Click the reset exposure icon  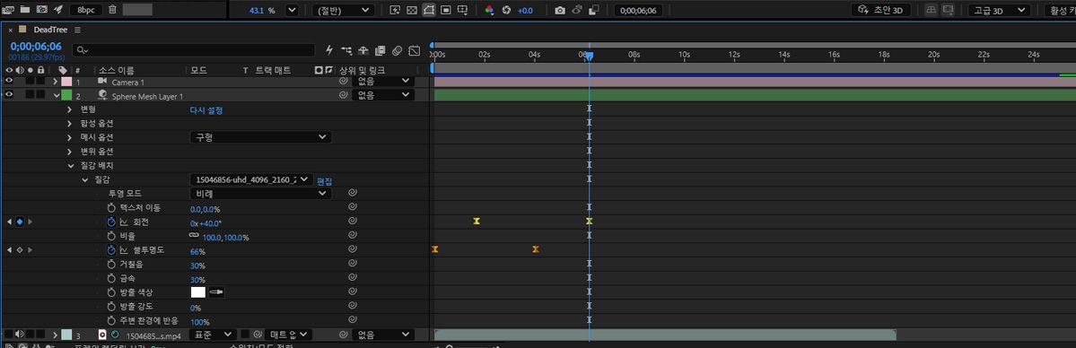[506, 10]
